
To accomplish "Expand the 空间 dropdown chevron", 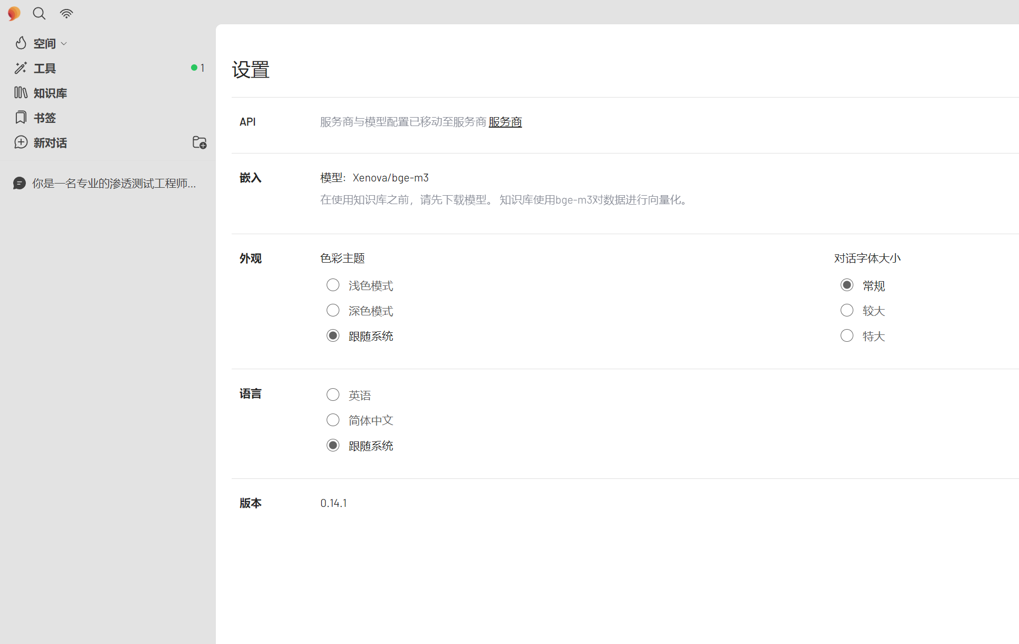I will [64, 44].
